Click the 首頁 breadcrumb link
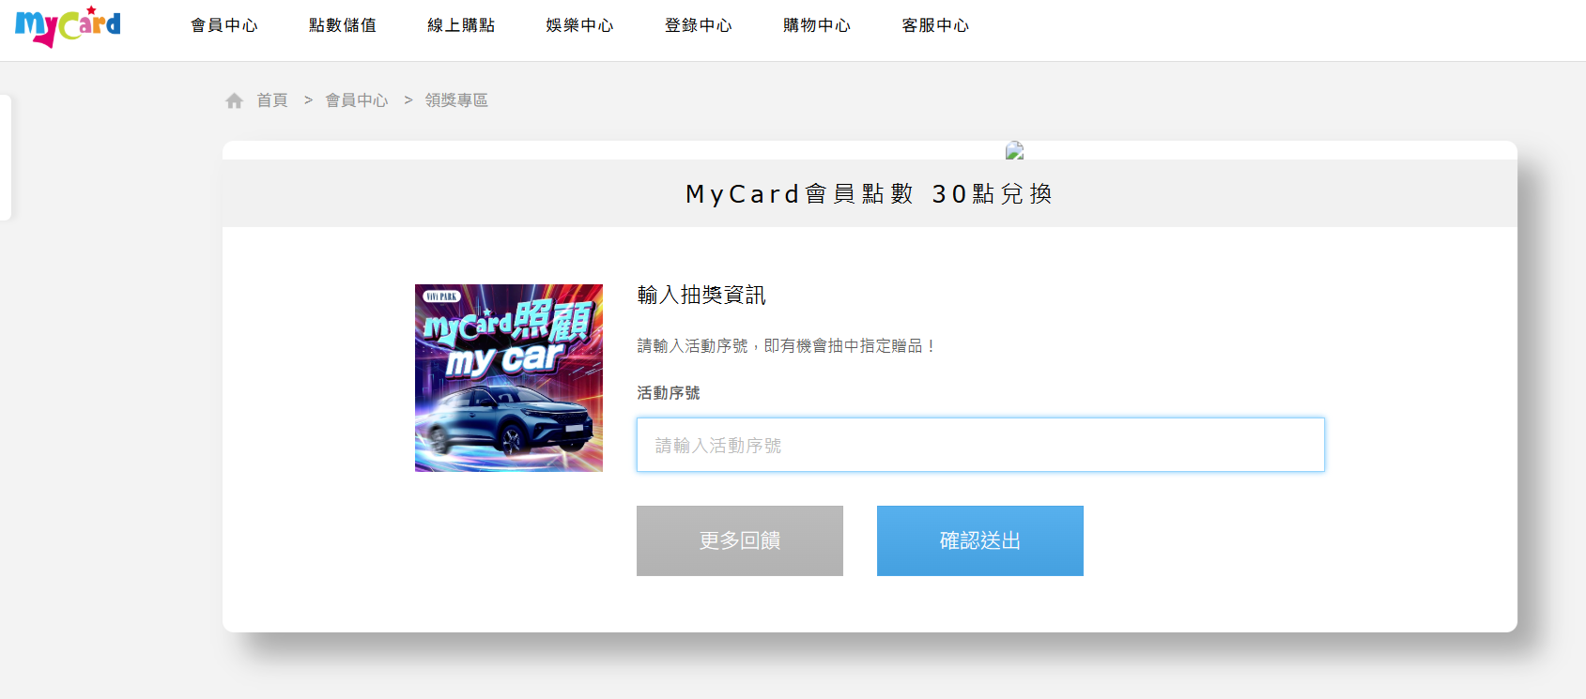1586x699 pixels. pos(272,100)
